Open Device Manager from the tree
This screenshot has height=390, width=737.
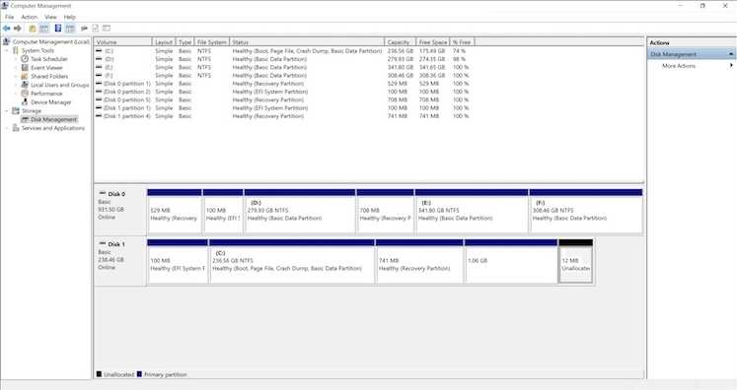click(x=50, y=101)
